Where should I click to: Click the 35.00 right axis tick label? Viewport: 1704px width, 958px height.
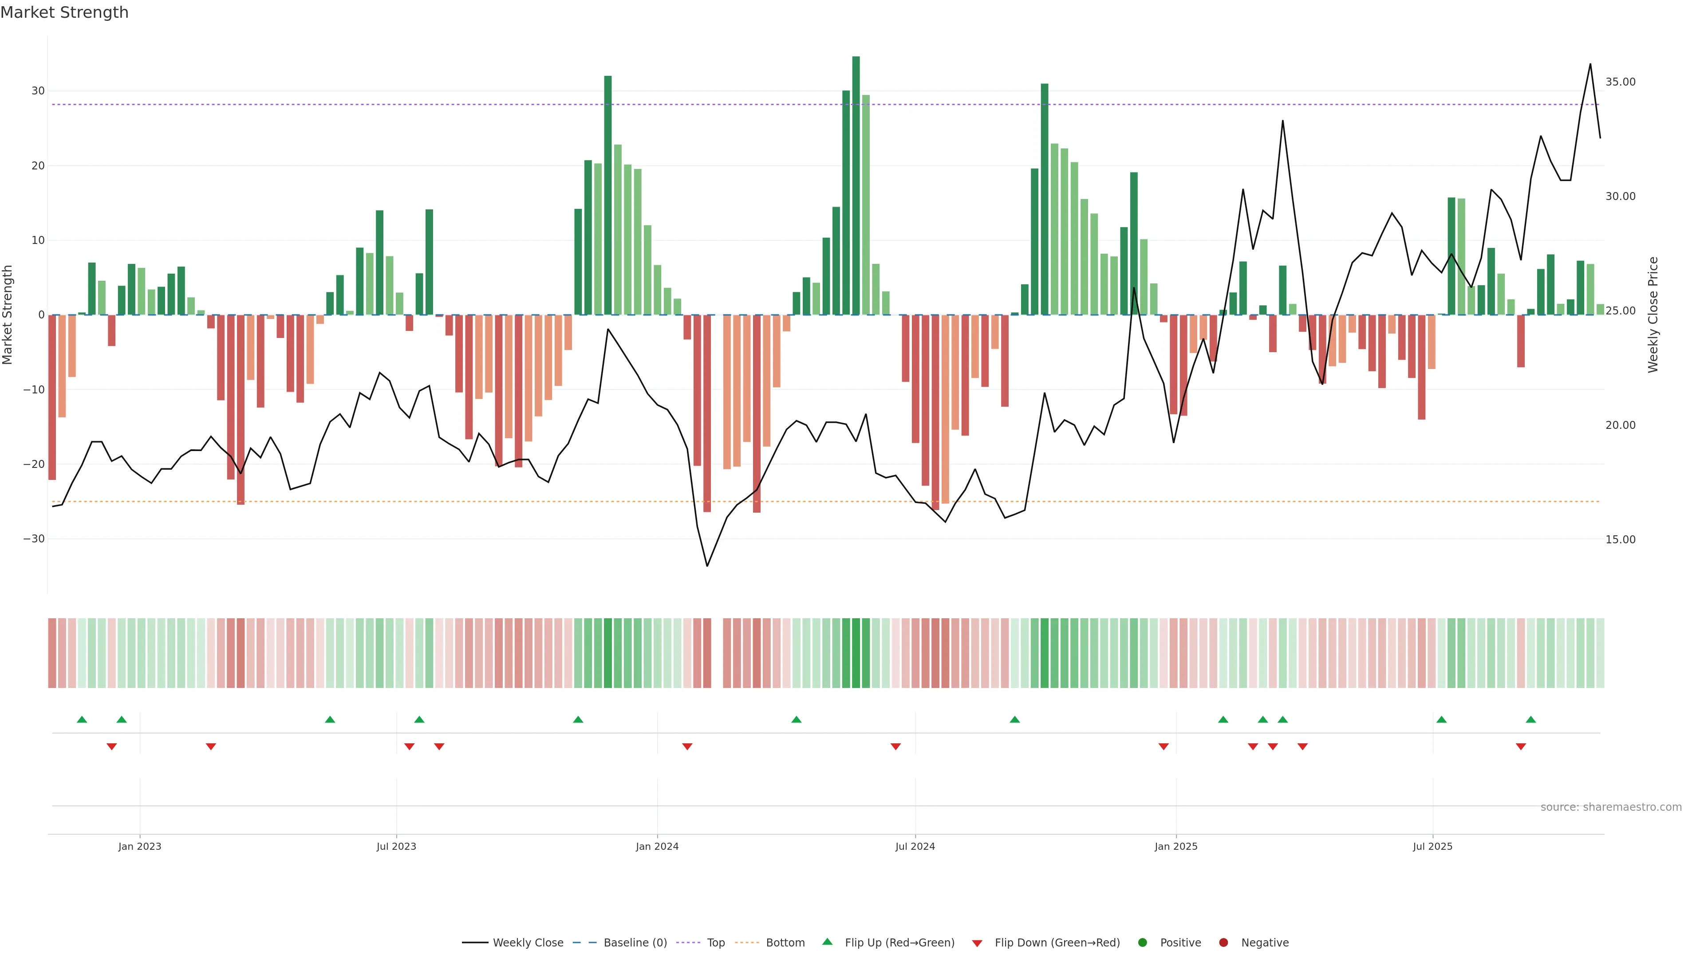(1620, 82)
